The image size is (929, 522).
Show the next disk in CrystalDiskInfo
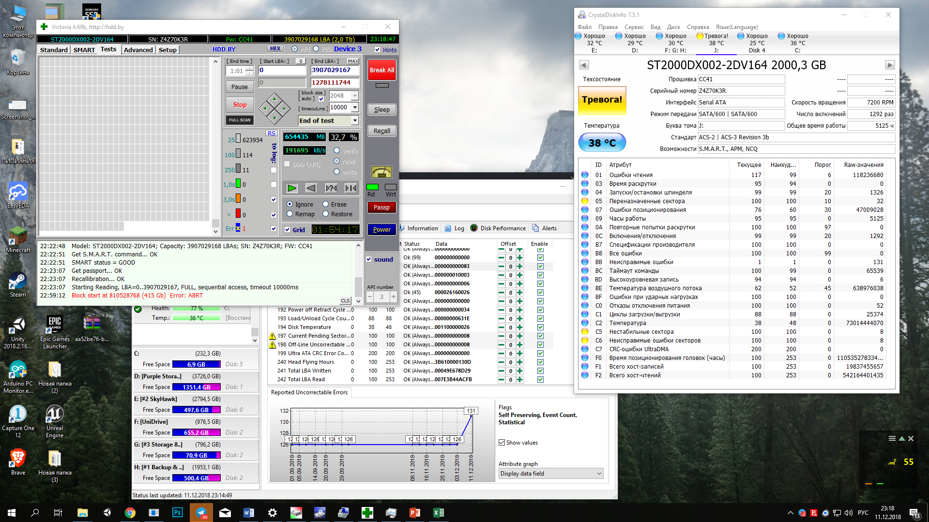890,65
